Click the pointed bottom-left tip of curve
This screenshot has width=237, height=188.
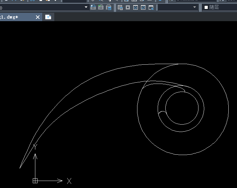click(x=20, y=167)
